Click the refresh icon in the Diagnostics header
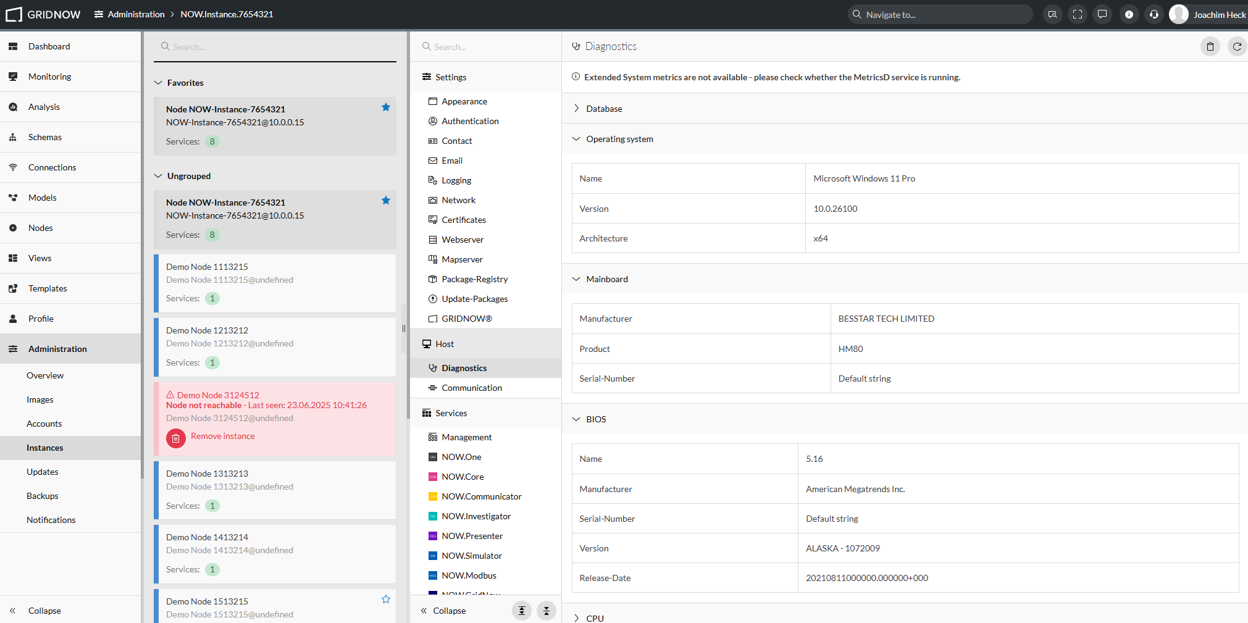The height and width of the screenshot is (623, 1248). pyautogui.click(x=1237, y=46)
